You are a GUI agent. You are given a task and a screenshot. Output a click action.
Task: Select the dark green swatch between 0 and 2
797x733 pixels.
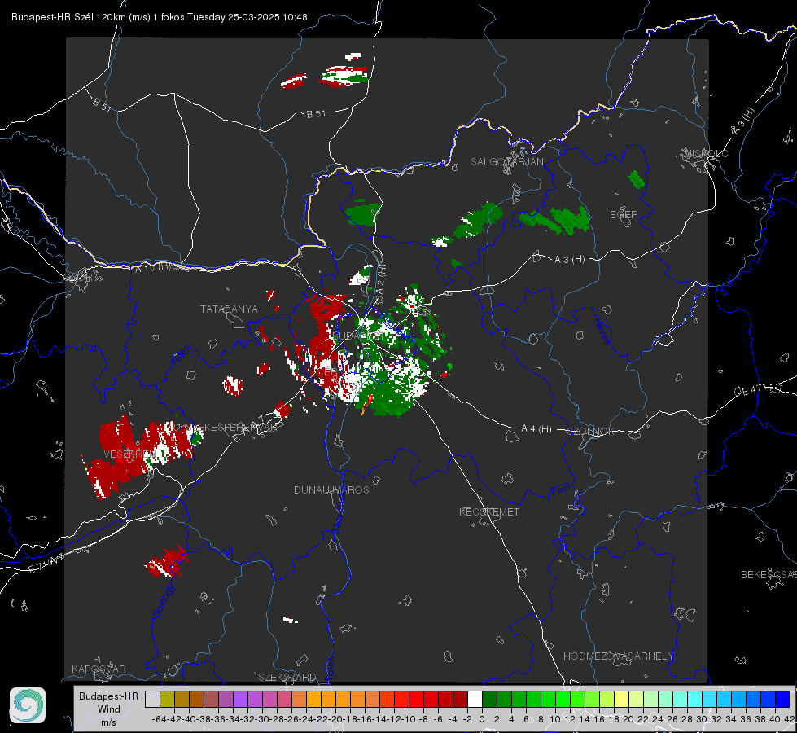tap(489, 700)
